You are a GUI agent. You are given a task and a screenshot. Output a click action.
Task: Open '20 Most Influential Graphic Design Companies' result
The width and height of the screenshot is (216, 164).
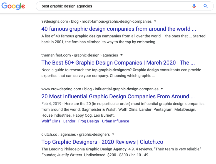pos(118,96)
